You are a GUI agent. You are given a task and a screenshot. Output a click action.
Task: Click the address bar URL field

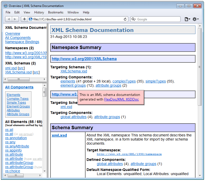pyautogui.click(x=77, y=19)
